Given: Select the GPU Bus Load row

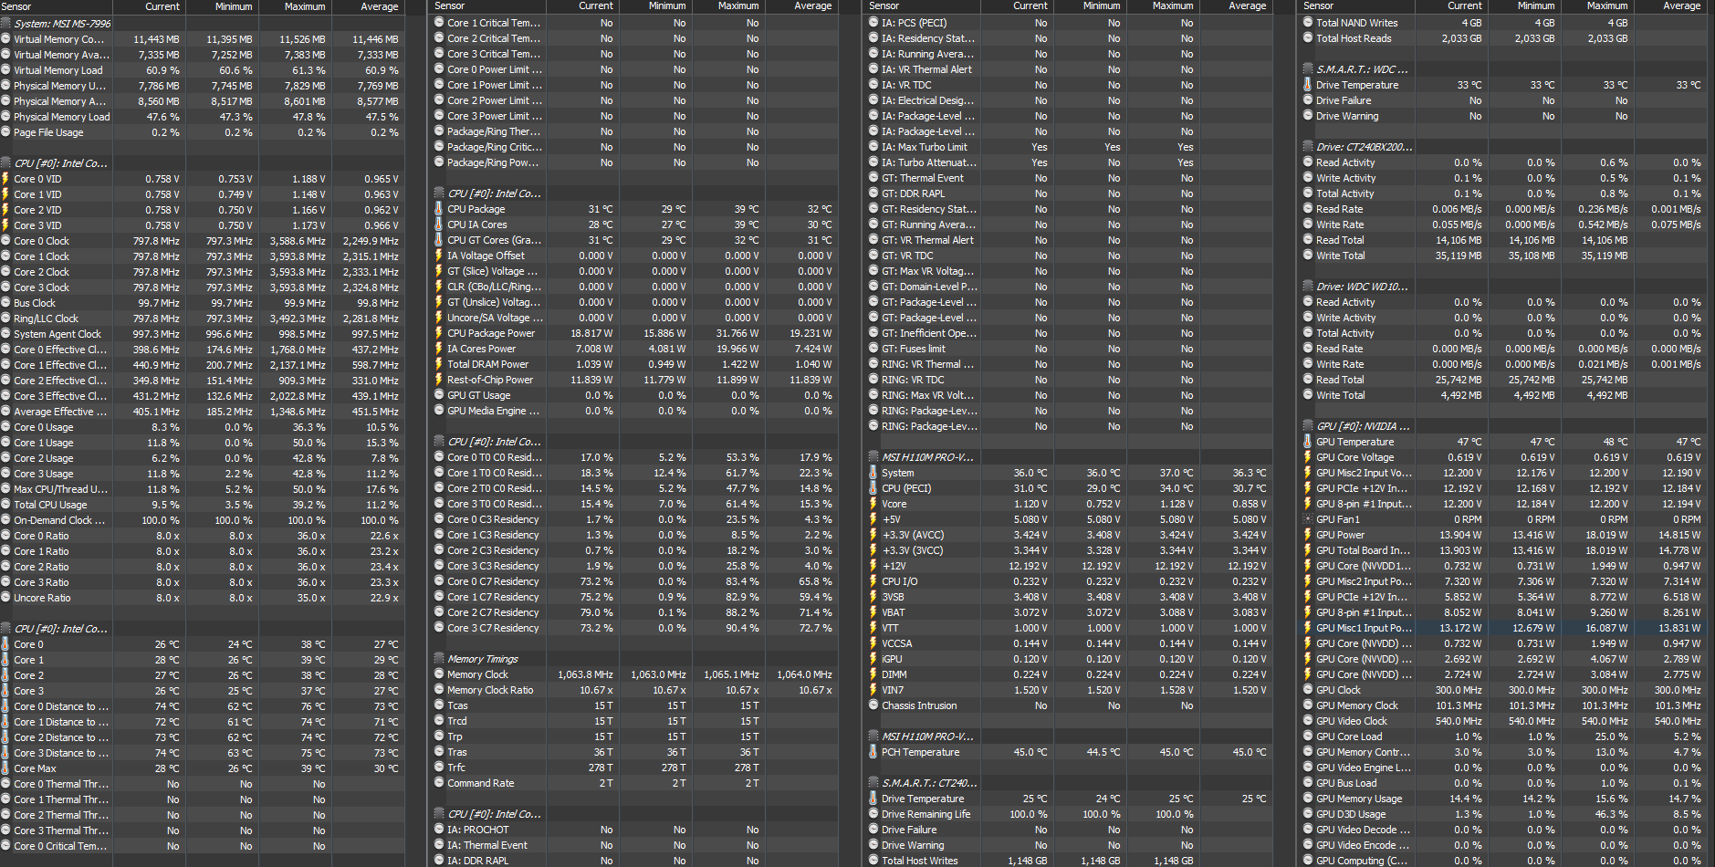Looking at the screenshot, I should 1505,783.
